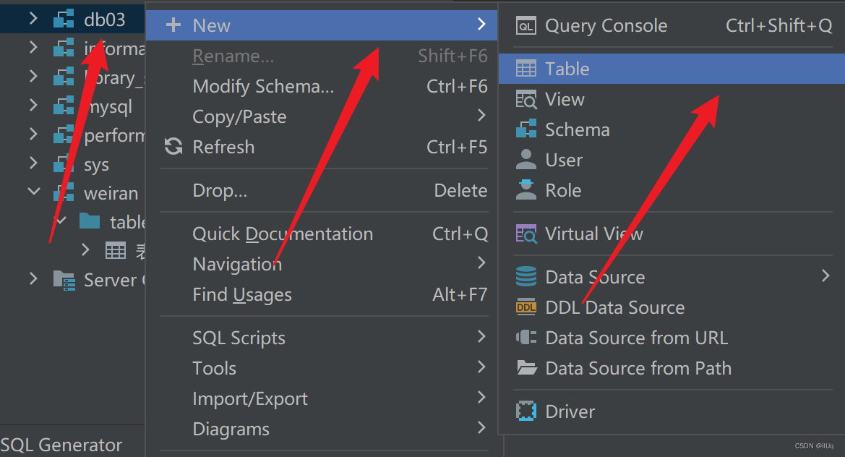Image resolution: width=845 pixels, height=457 pixels.
Task: Collapse the weiran schema node
Action: tap(33, 192)
